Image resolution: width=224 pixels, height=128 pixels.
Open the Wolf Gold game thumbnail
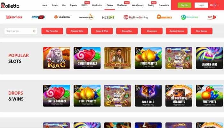[148, 96]
